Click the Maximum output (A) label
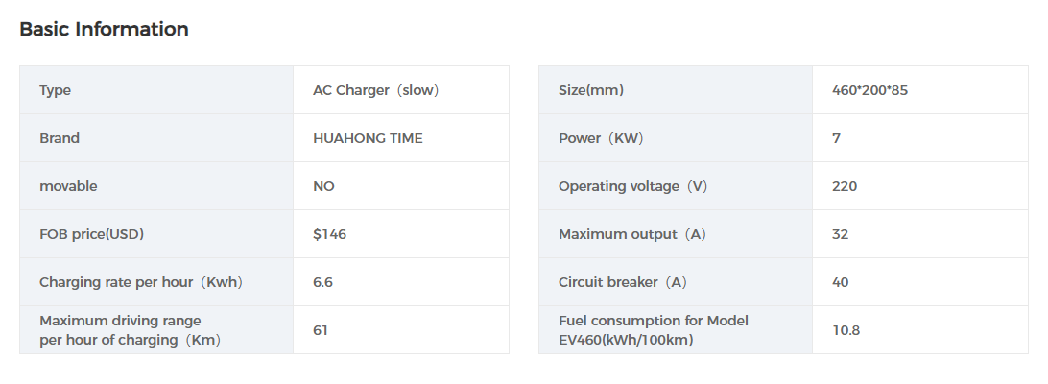This screenshot has height=384, width=1048. click(631, 234)
